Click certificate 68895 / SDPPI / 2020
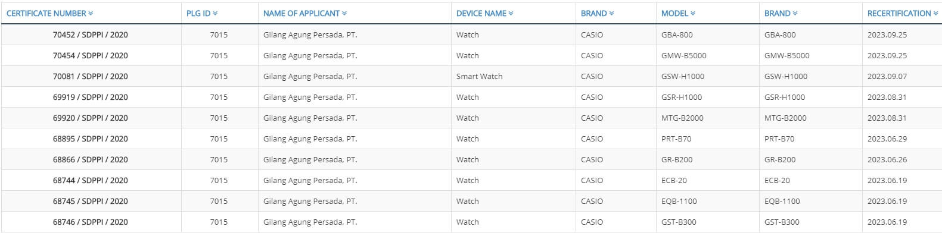This screenshot has height=236, width=942. click(90, 139)
